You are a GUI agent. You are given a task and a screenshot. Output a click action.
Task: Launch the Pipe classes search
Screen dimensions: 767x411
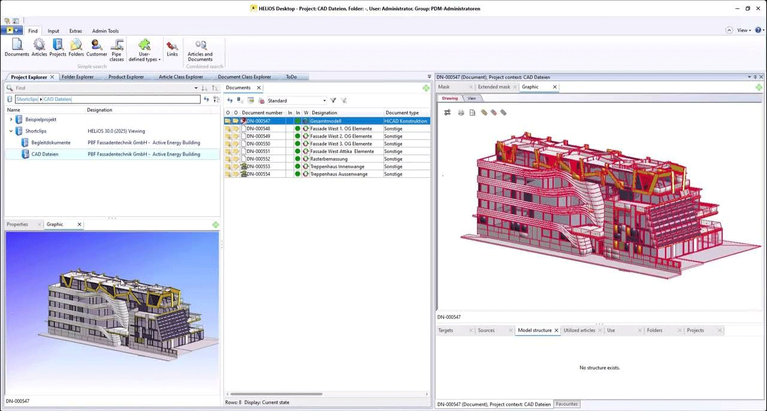click(x=117, y=48)
